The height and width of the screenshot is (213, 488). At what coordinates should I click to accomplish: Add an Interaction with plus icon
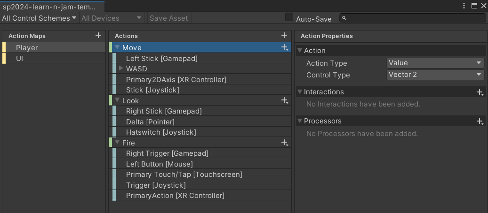tap(480, 92)
